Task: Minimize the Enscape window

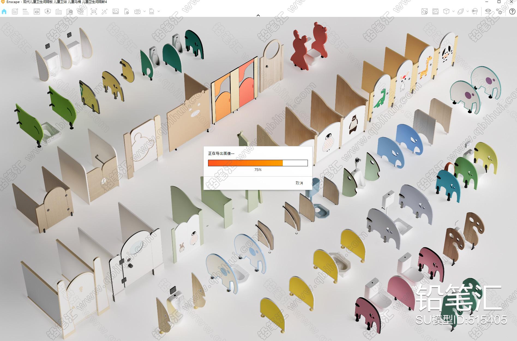Action: click(x=487, y=2)
